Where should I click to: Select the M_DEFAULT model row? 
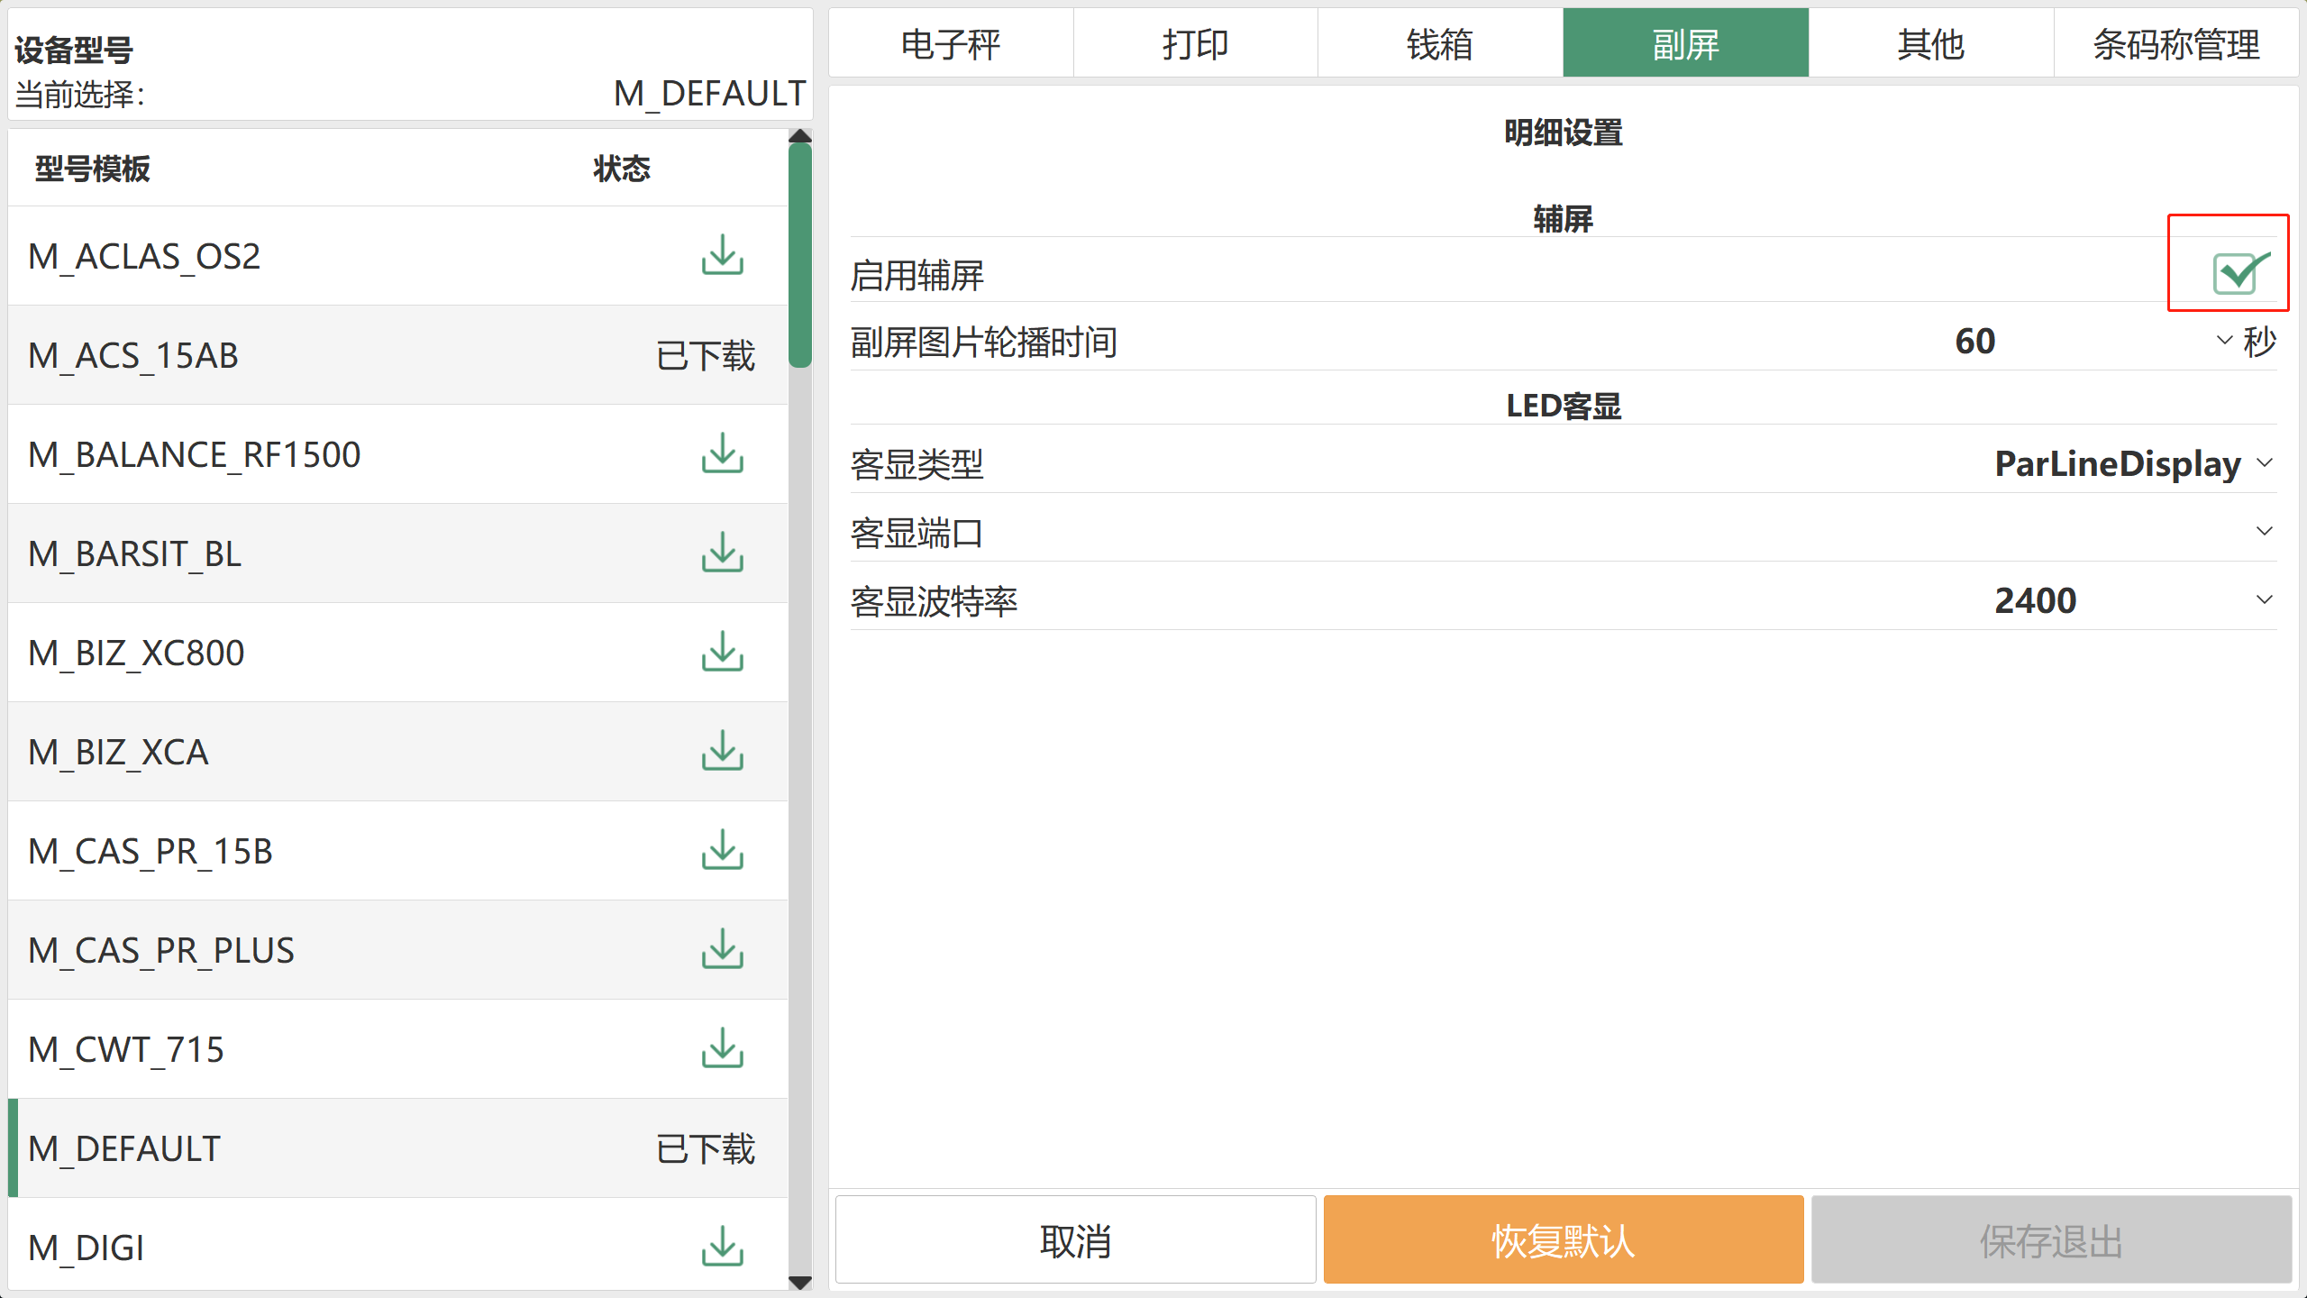(398, 1148)
